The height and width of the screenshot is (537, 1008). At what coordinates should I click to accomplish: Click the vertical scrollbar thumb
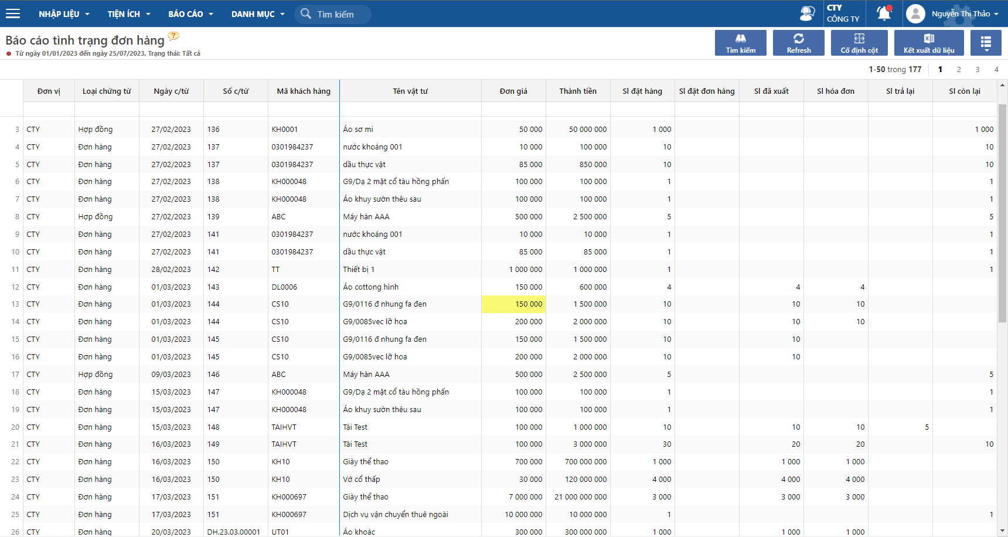point(1002,213)
